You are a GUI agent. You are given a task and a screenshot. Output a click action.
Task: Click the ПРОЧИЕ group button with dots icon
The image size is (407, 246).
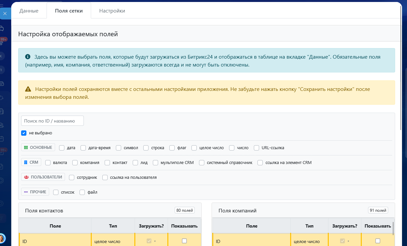point(35,192)
